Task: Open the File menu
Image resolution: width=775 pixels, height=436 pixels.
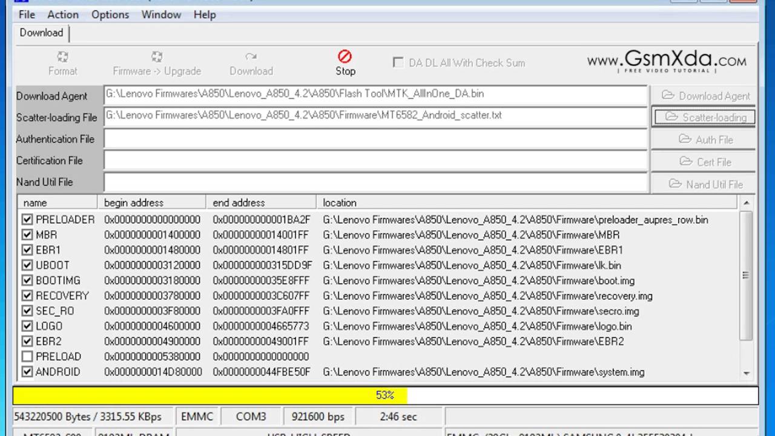Action: point(27,15)
